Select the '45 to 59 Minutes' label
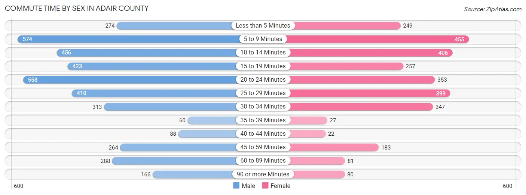 (263, 147)
